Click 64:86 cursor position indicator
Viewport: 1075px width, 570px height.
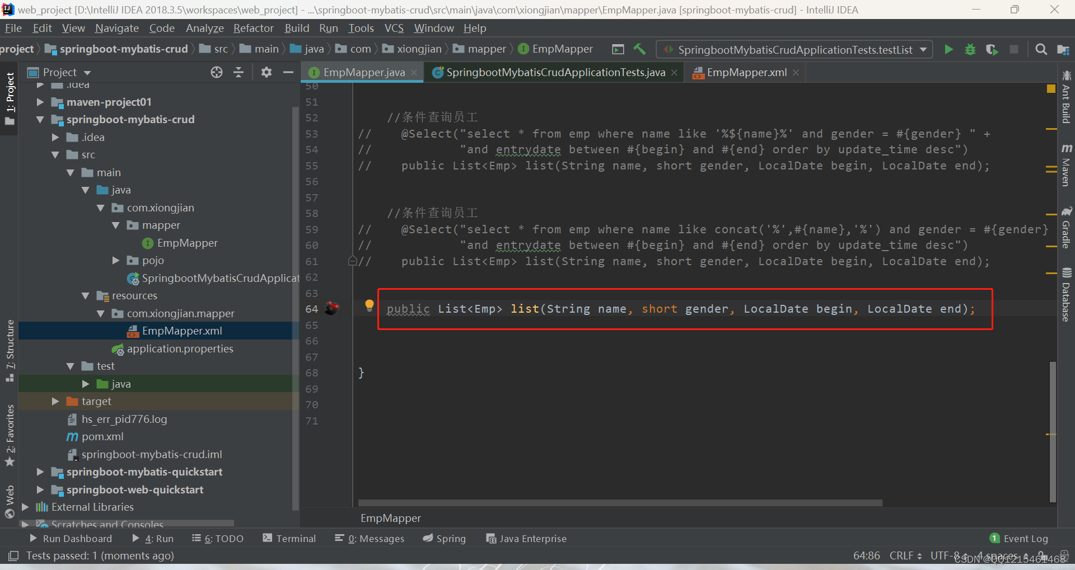(866, 555)
